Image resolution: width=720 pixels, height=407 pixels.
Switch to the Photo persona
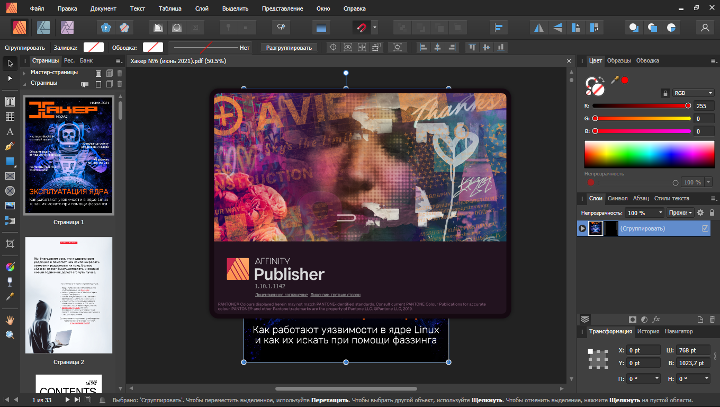(x=67, y=26)
